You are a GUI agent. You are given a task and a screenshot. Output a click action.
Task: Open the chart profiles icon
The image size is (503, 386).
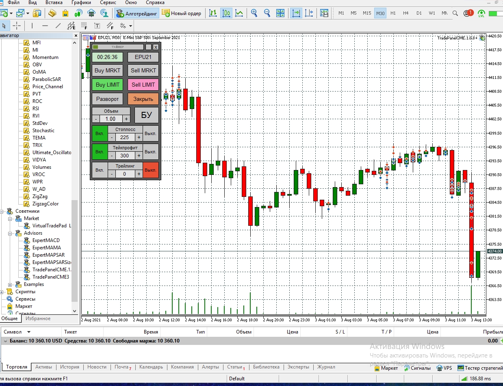20,13
